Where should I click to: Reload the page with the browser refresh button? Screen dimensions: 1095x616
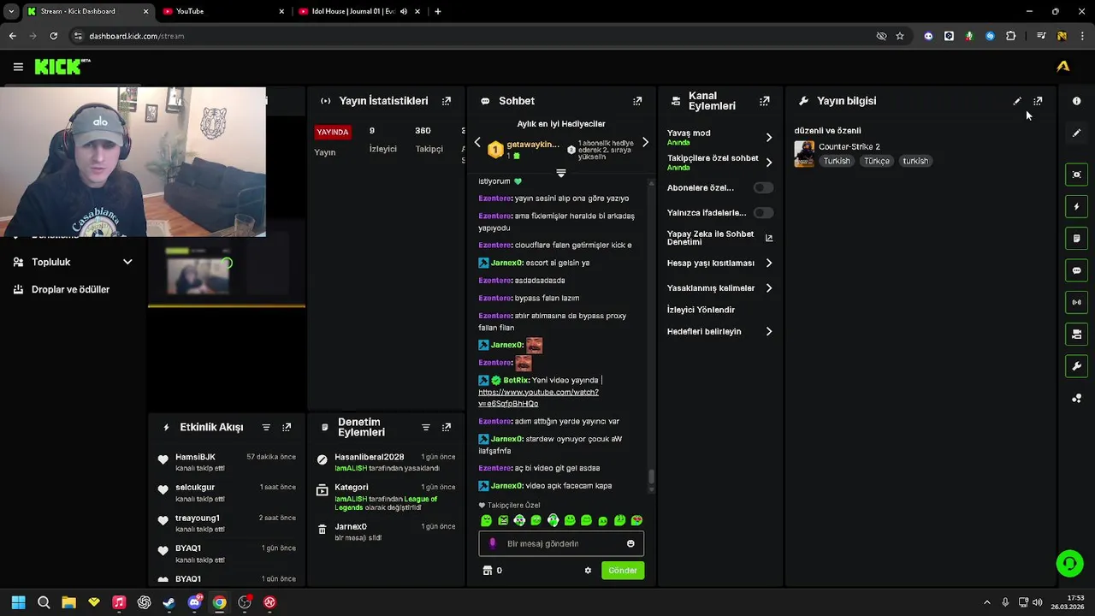coord(53,36)
